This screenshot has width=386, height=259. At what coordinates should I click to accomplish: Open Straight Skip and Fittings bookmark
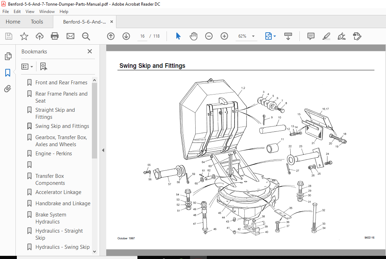click(55, 113)
